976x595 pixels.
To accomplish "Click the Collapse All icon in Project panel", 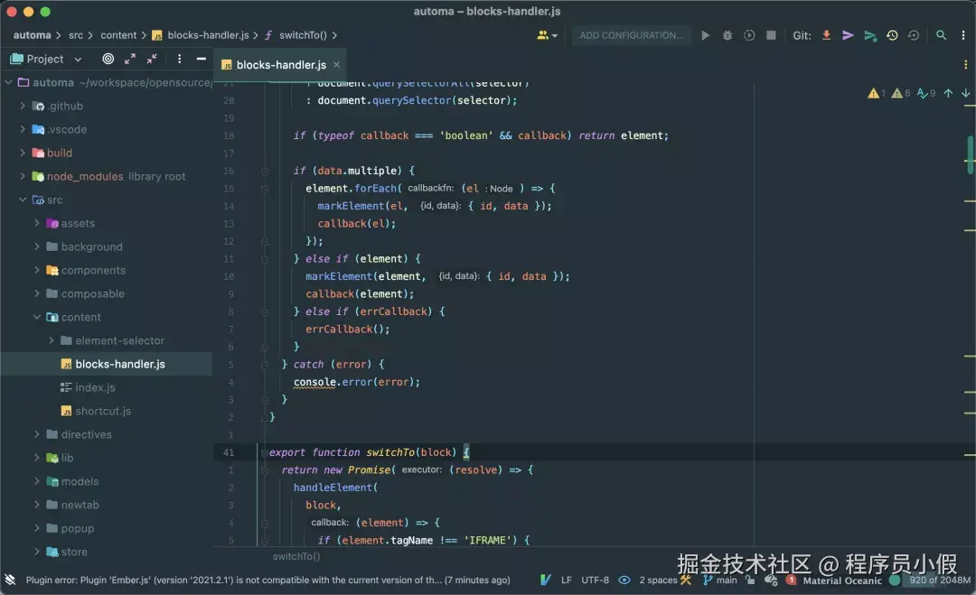I will coord(152,59).
